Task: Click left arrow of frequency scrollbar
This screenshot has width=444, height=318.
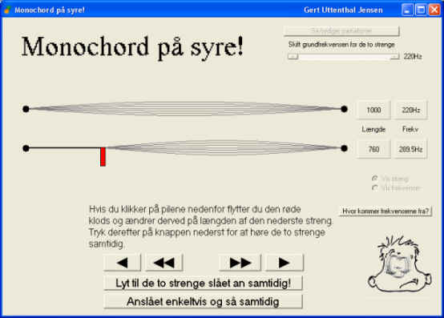Action: click(293, 57)
